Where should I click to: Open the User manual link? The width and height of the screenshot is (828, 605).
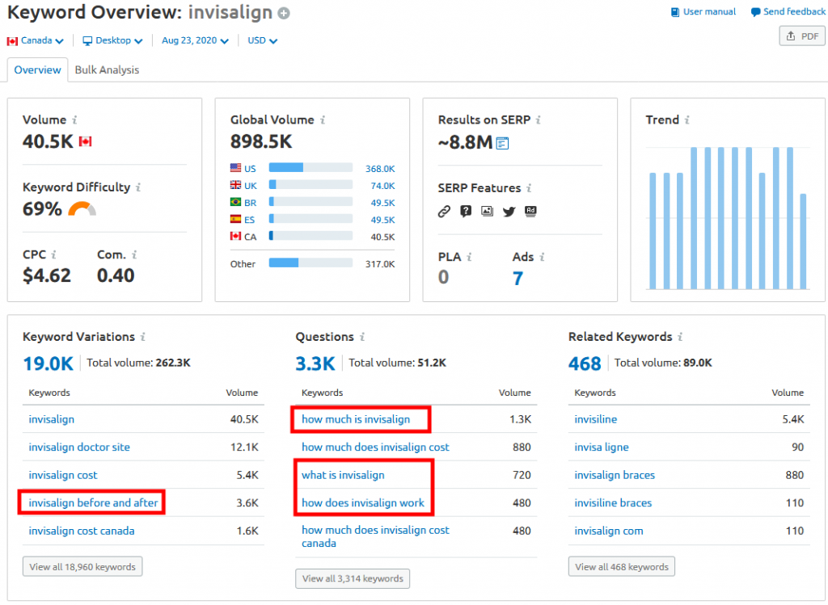tap(703, 11)
